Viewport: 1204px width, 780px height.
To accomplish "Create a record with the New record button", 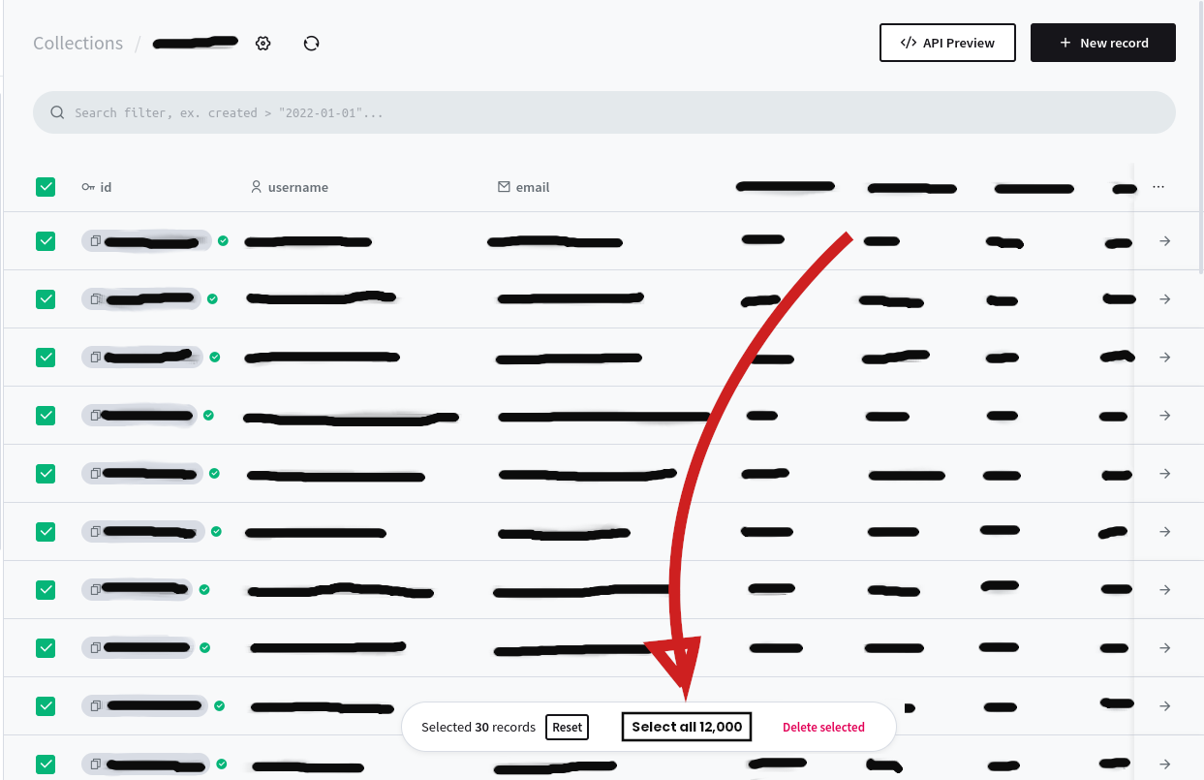I will [x=1102, y=43].
